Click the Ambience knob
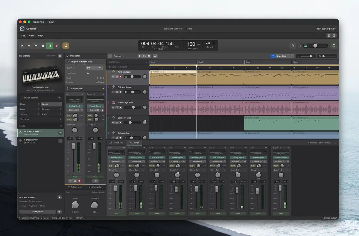 tap(95, 205)
